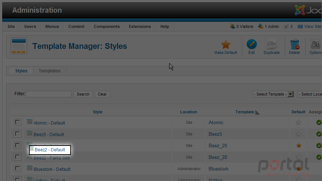The width and height of the screenshot is (322, 181).
Task: Click the Template Manager page icon
Action: [x=19, y=46]
